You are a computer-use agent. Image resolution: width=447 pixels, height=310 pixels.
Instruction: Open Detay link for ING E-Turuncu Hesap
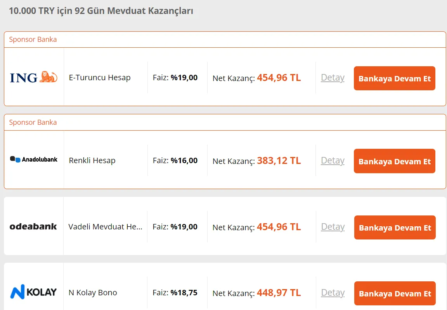pos(333,77)
